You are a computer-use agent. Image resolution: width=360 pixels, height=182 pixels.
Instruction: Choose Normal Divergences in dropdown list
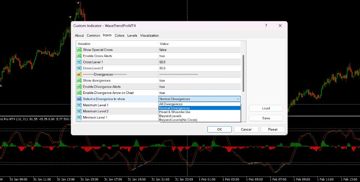pos(199,108)
